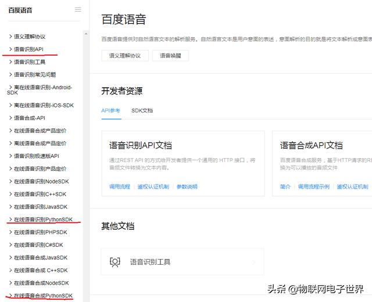Open the 参数说明 link
Screen dimensions: 372x302
(x=187, y=186)
